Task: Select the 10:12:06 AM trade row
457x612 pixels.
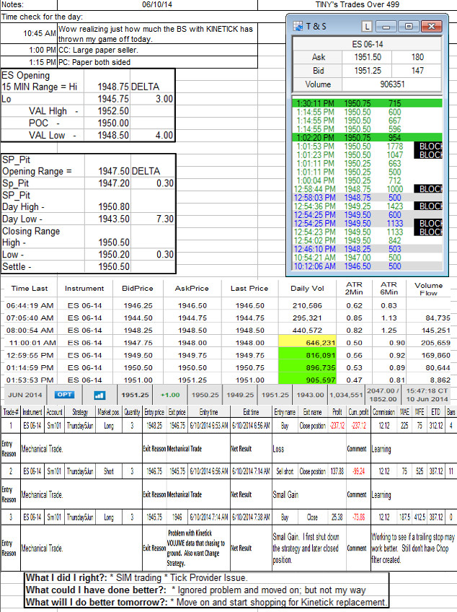Action: [x=368, y=266]
